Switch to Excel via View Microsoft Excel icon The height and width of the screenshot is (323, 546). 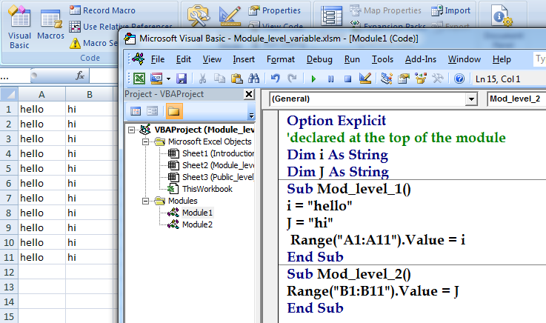[139, 79]
